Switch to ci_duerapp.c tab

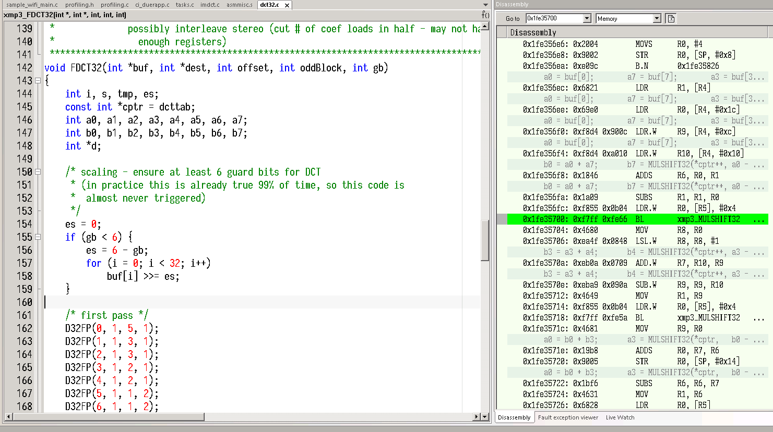[152, 5]
